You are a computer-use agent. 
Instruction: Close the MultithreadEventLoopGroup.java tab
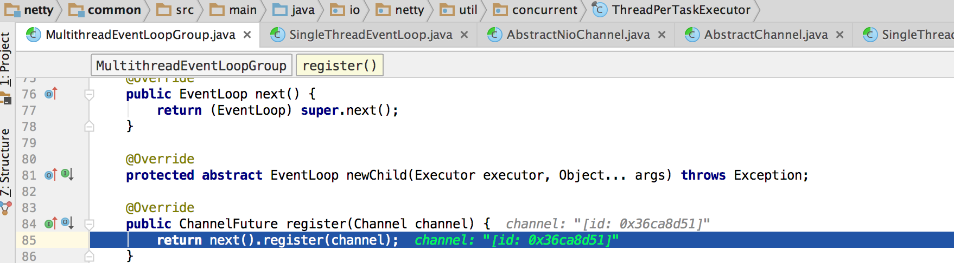pyautogui.click(x=247, y=35)
